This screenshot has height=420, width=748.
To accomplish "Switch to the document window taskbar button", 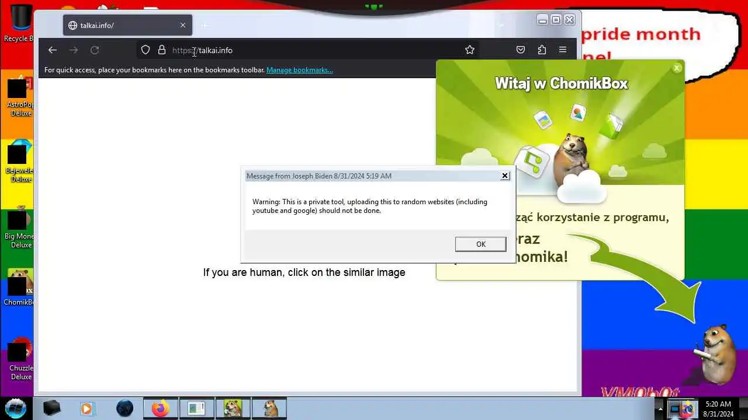I will pyautogui.click(x=196, y=408).
